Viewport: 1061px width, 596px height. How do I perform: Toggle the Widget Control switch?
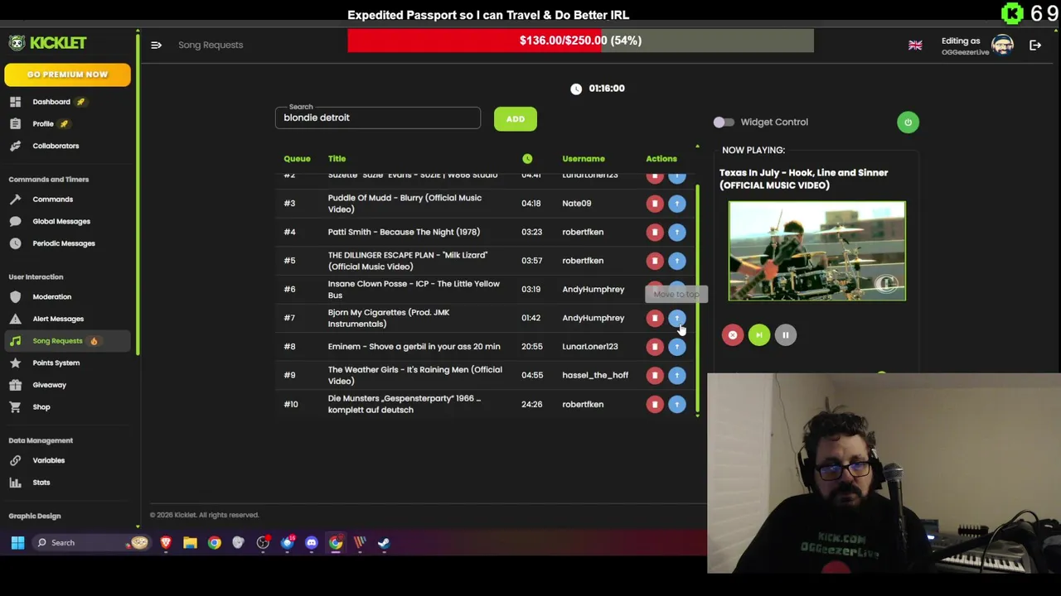coord(724,123)
